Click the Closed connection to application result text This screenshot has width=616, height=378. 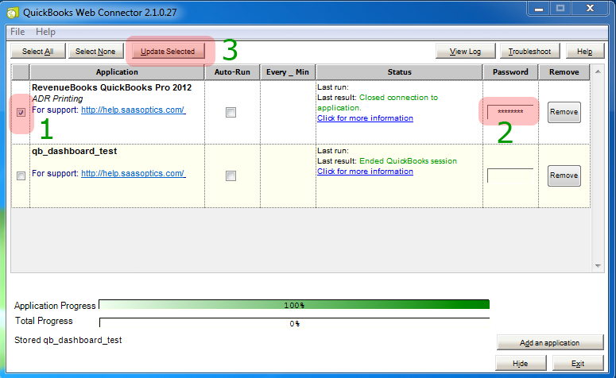click(x=378, y=102)
